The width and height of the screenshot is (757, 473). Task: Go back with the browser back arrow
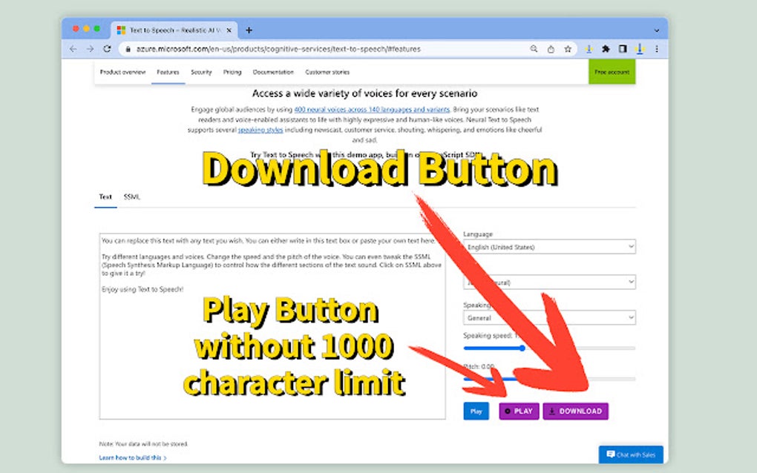click(73, 49)
